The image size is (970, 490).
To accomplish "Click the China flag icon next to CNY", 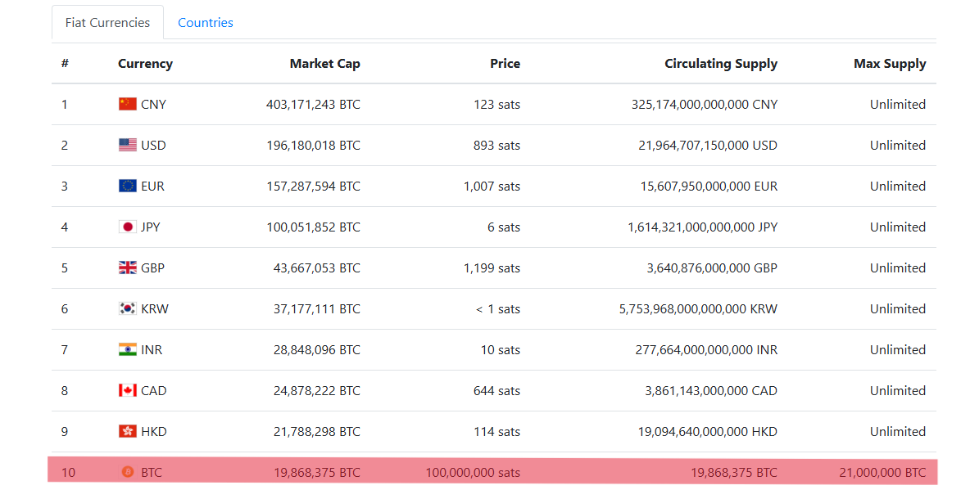I will coord(128,104).
